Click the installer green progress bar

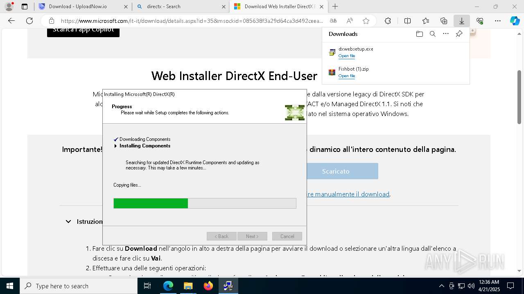point(205,203)
